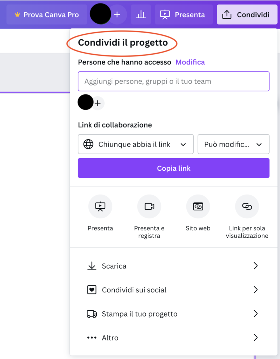Click the Sito web icon
This screenshot has height=359, width=280.
tap(198, 206)
